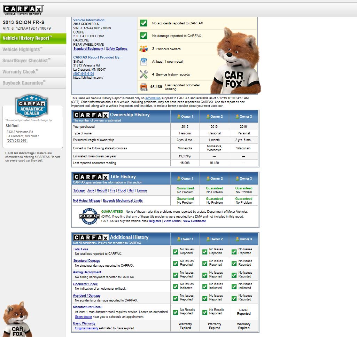Follow the 'information' link in the disclaimer
Screen dimensions: 357x337
(x=153, y=98)
